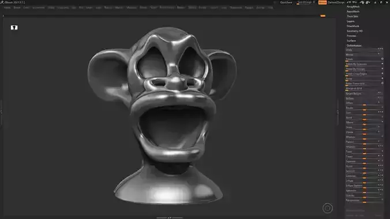Open the Material menu

coord(132,7)
